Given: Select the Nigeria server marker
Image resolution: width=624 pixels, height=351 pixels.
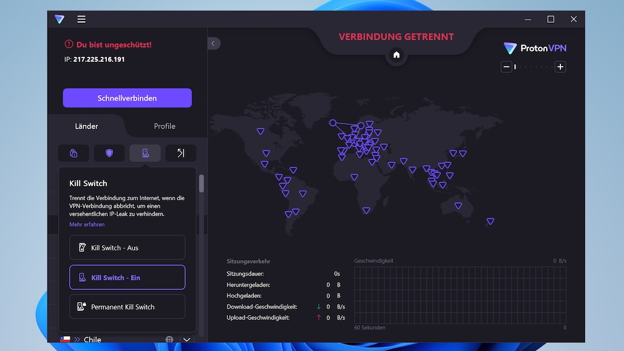Looking at the screenshot, I should point(354,177).
